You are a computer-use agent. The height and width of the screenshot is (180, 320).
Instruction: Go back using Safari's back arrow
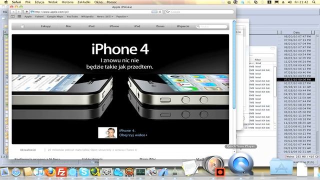pos(13,12)
